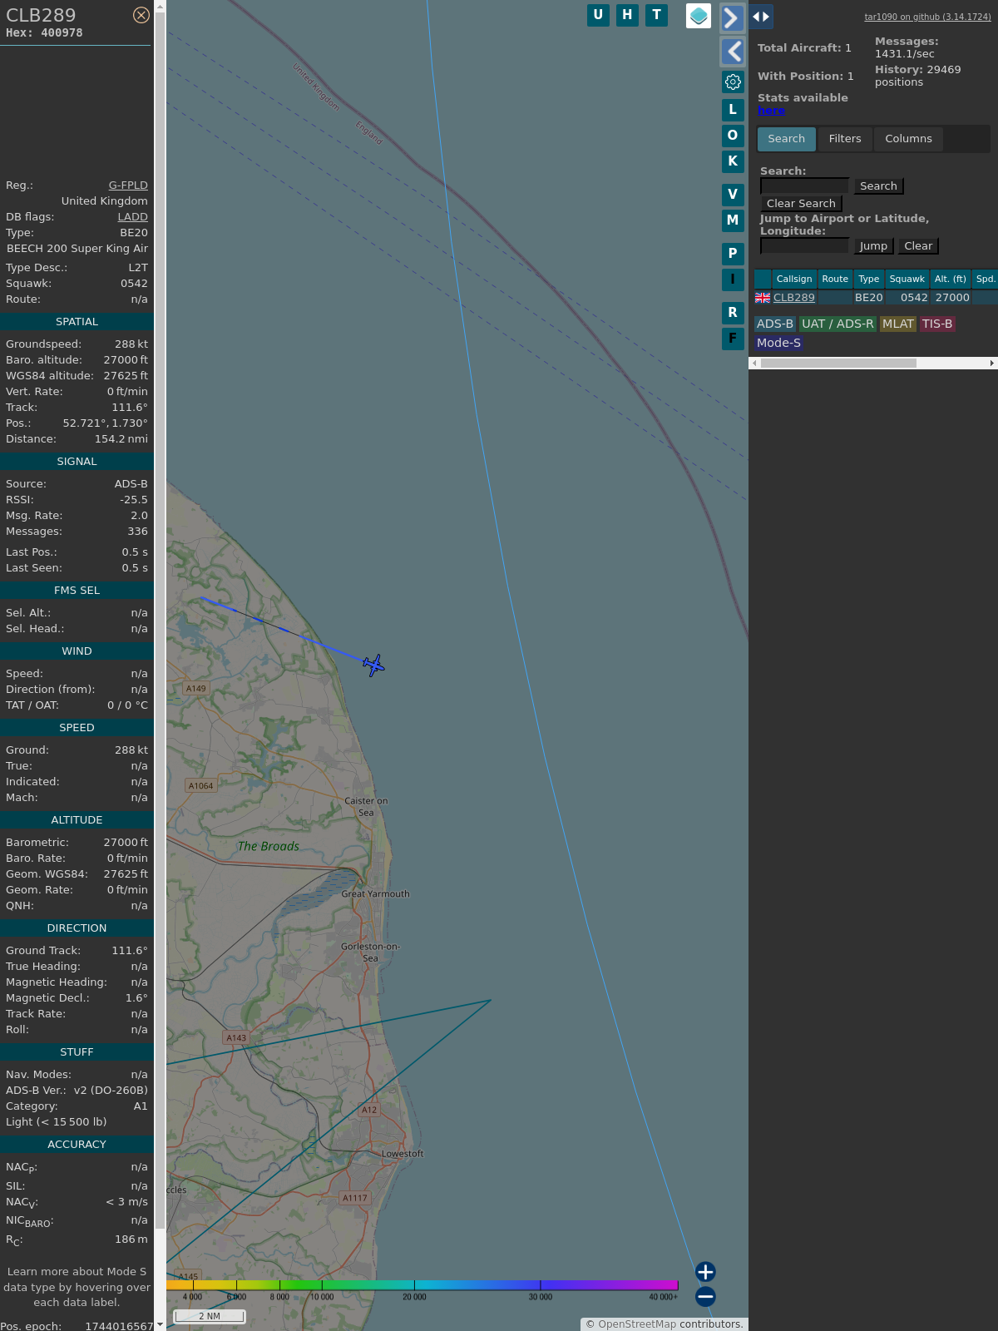Toggle the sidebar width arrows button

[x=761, y=17]
